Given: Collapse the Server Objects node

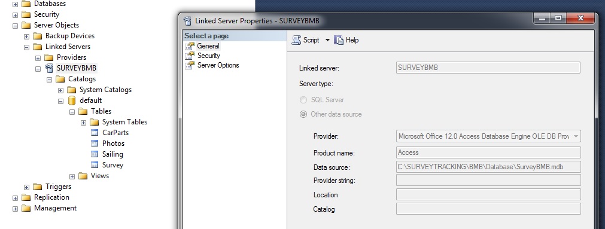Looking at the screenshot, I should [15, 26].
